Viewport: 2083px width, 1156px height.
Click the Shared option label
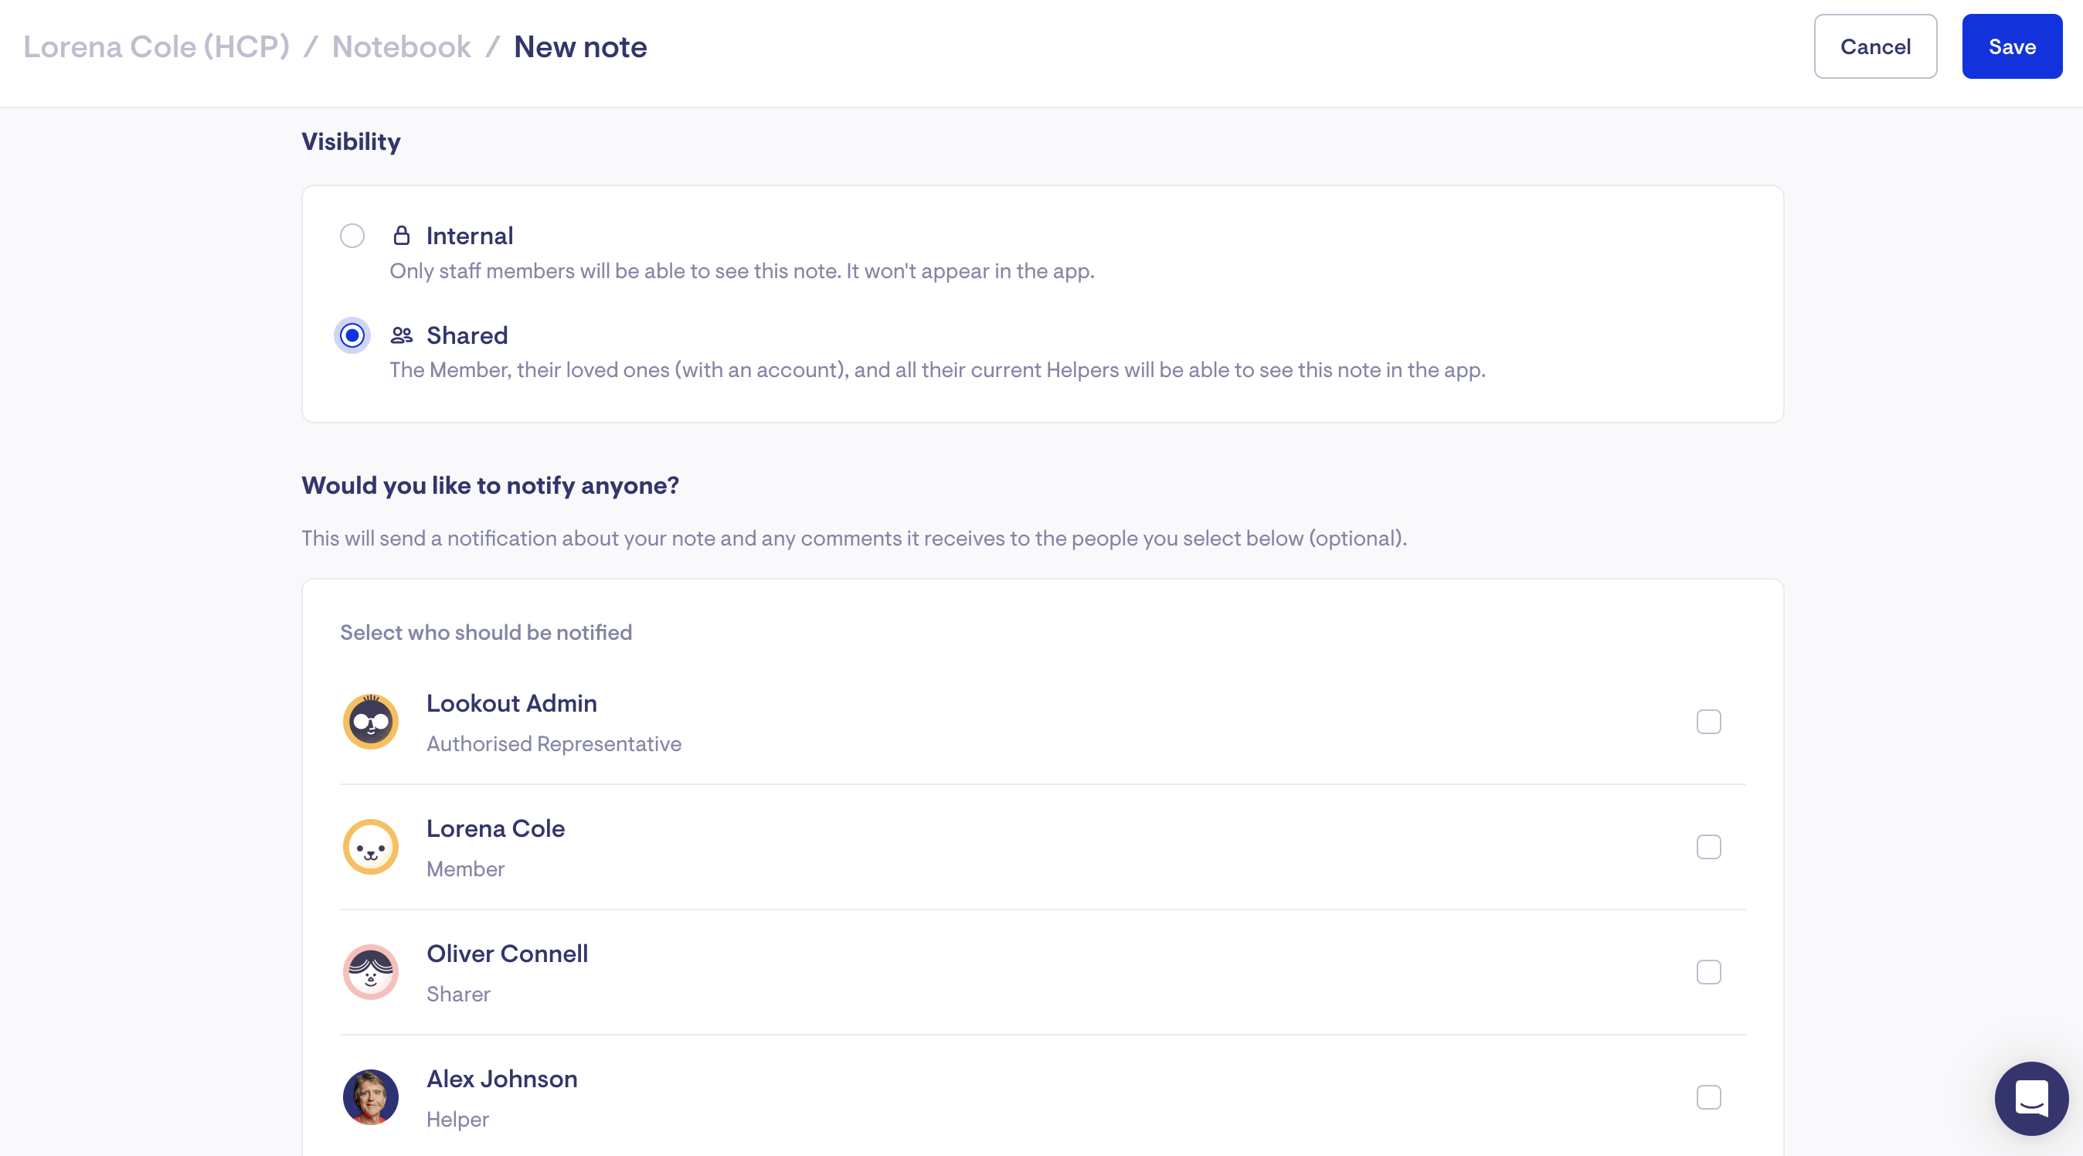pos(467,335)
